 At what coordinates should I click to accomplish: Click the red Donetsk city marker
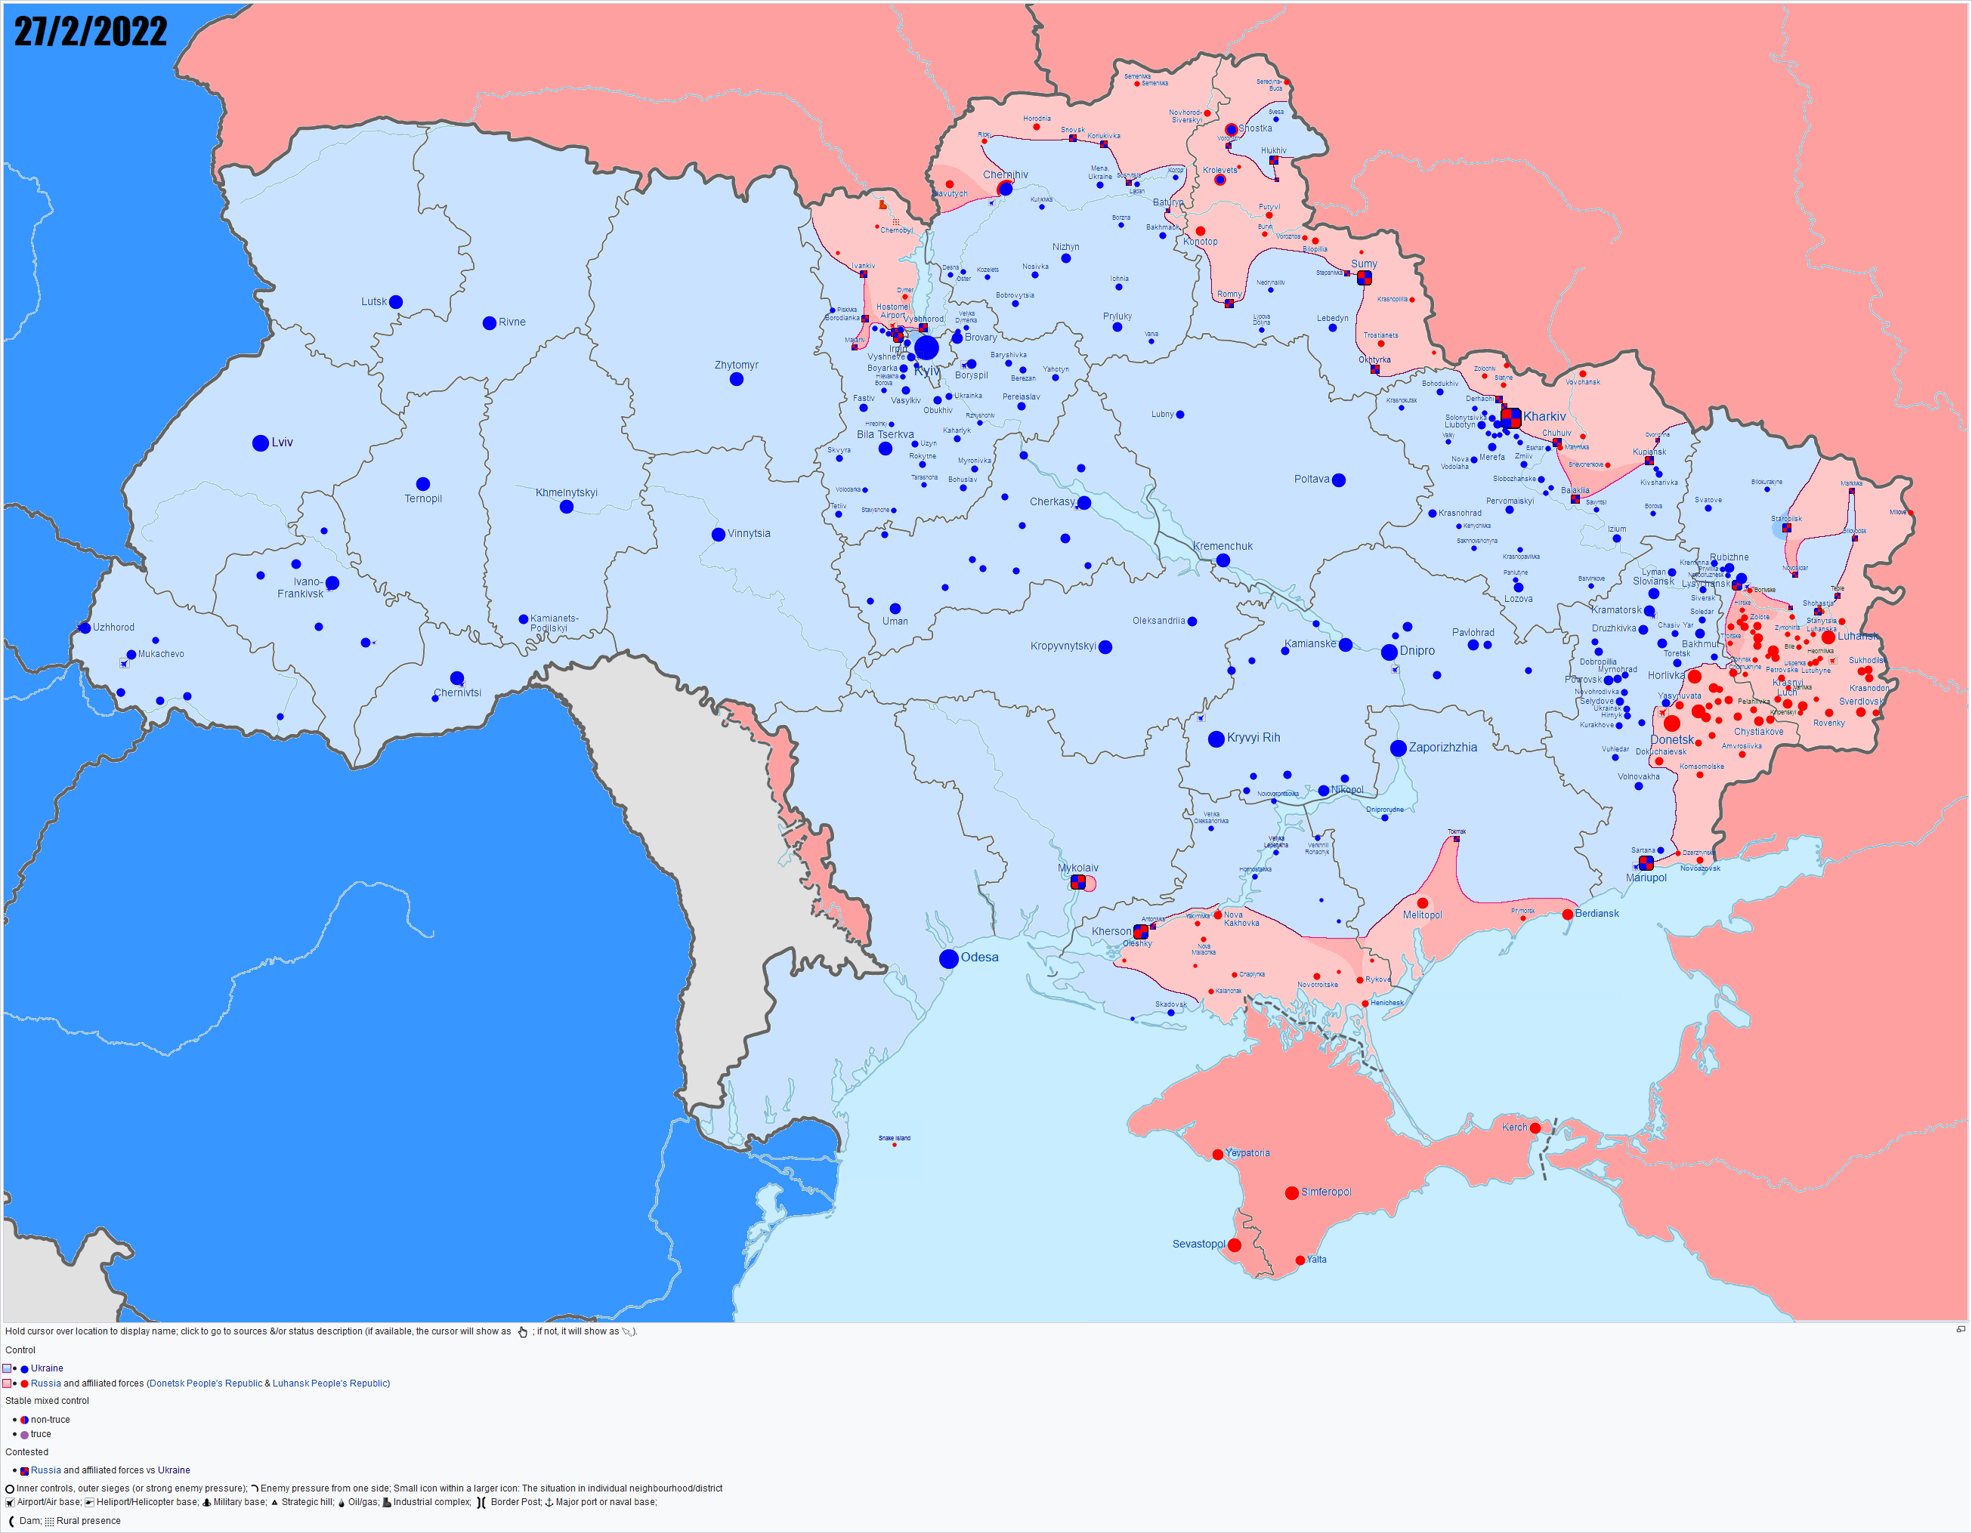[x=1671, y=723]
